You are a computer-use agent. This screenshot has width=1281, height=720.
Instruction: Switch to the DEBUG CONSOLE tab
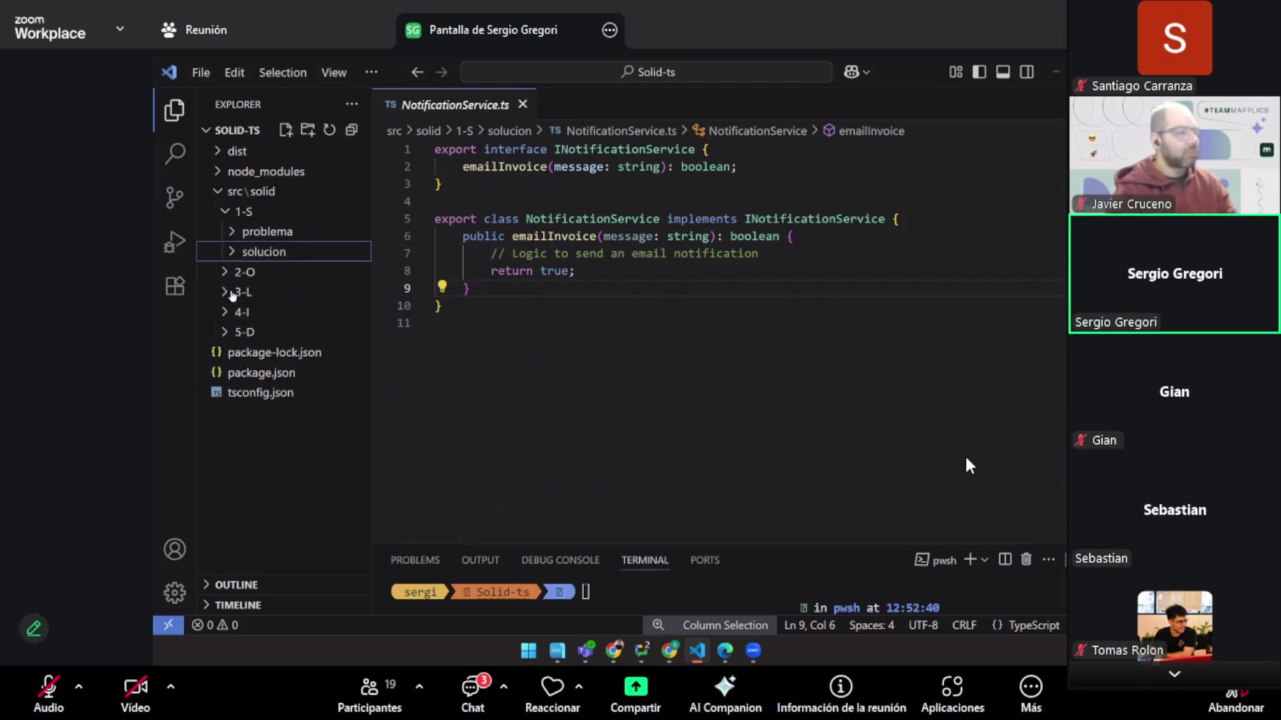pos(560,560)
